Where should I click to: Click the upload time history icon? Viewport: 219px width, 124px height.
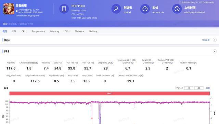177,9
